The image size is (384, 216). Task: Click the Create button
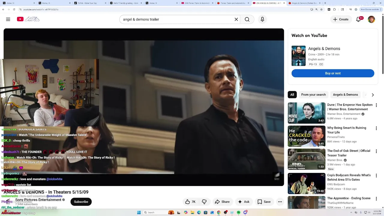coord(341,19)
